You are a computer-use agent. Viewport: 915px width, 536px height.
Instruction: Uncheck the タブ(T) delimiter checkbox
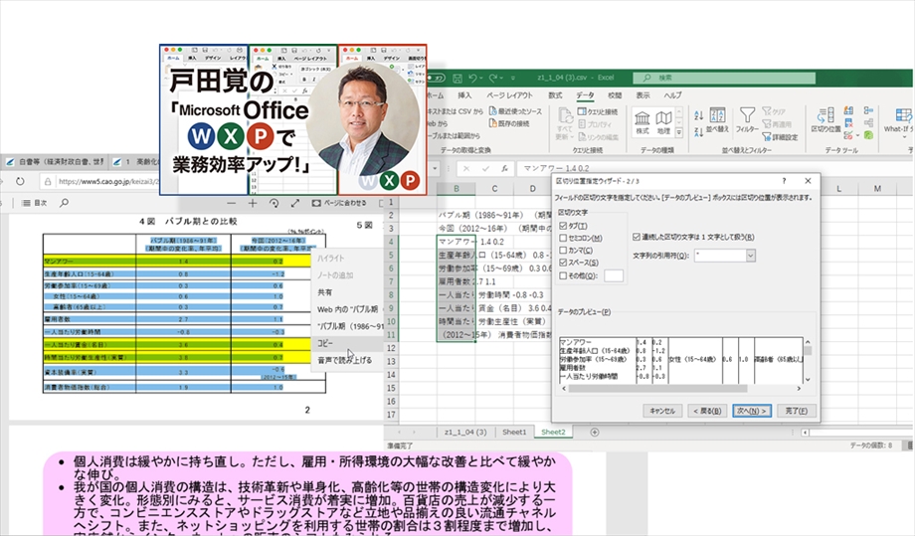pos(563,226)
